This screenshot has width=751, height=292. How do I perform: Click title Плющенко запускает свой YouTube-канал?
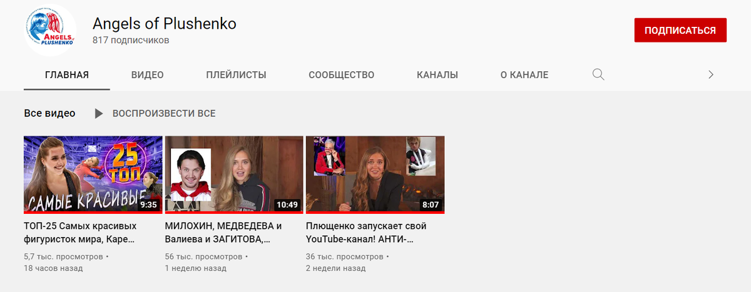[x=366, y=233]
